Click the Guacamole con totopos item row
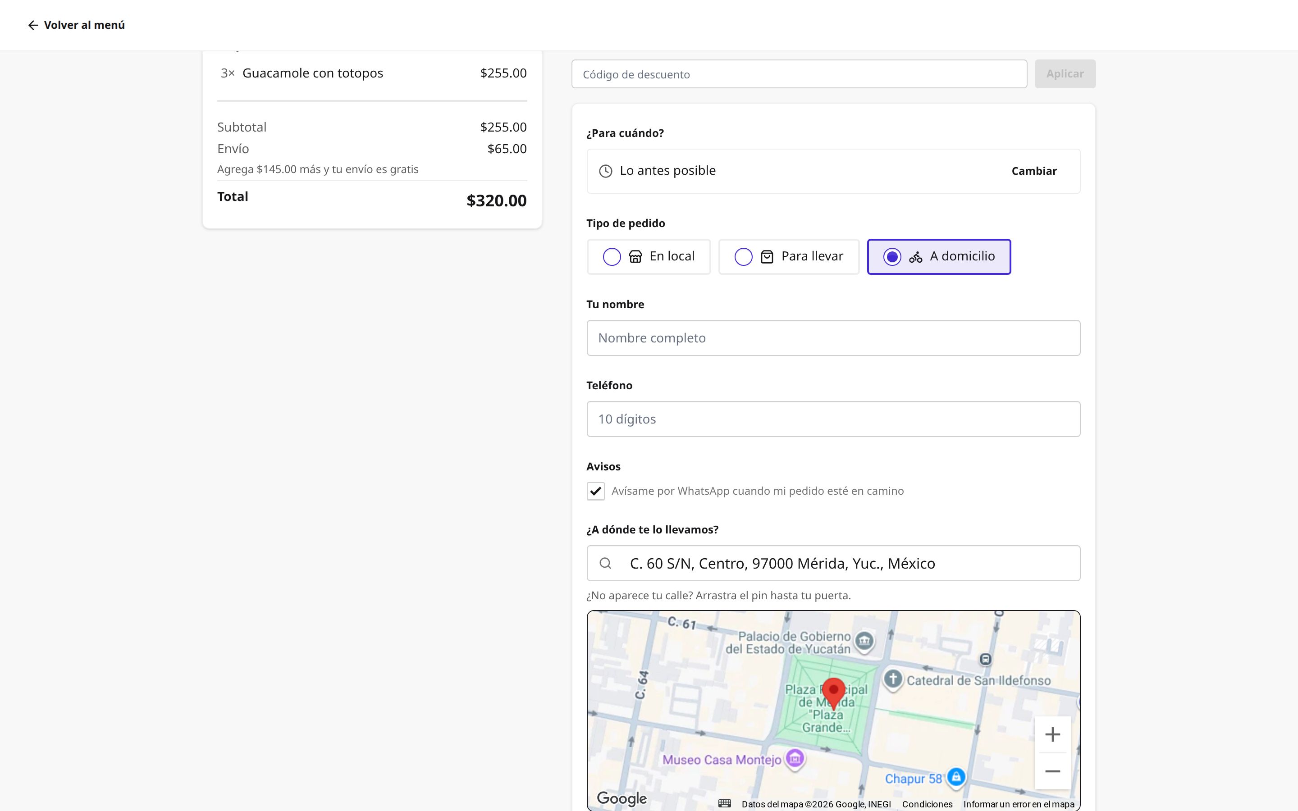Screen dimensions: 1298x811 click(372, 73)
